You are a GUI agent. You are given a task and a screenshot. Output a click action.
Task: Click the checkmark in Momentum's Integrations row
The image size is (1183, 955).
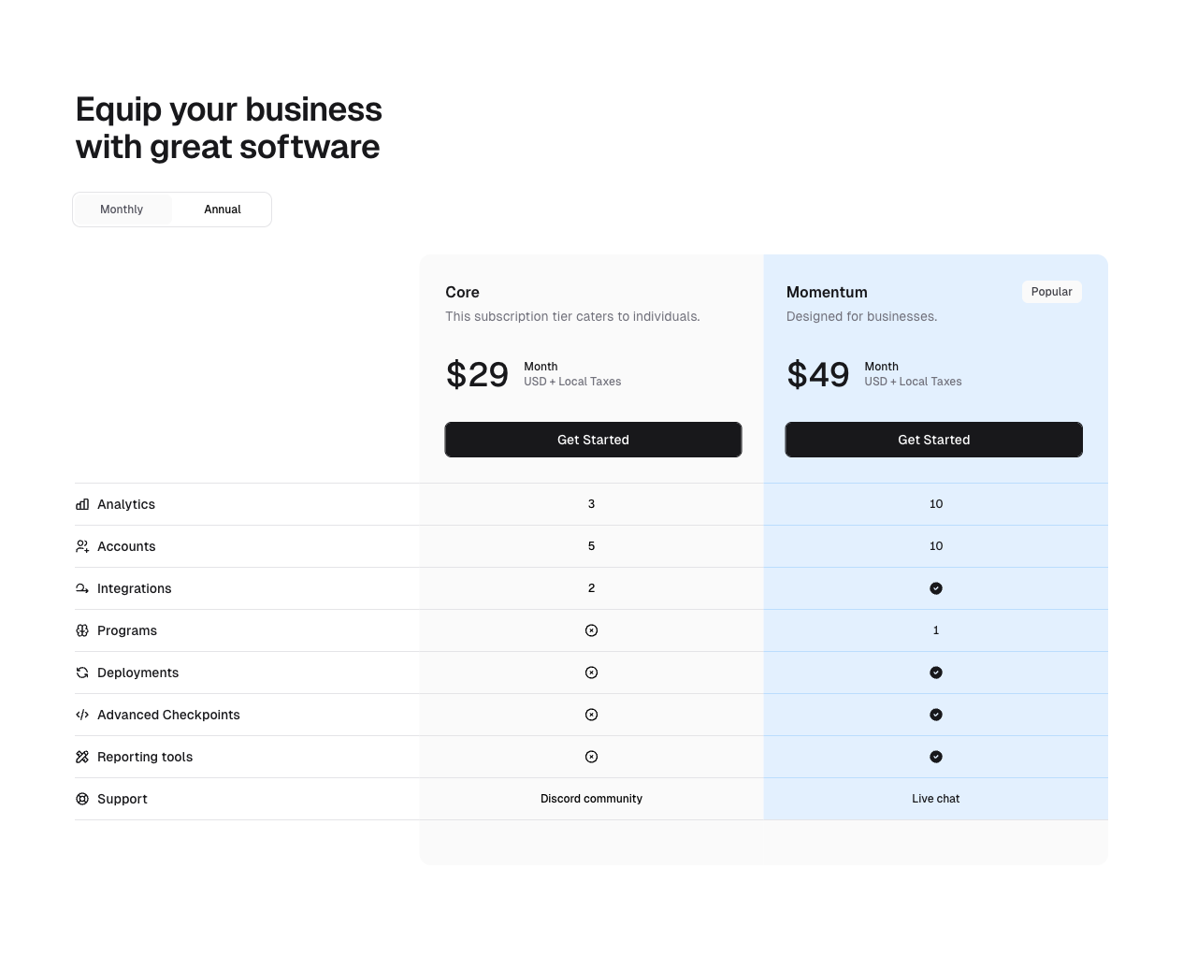936,588
